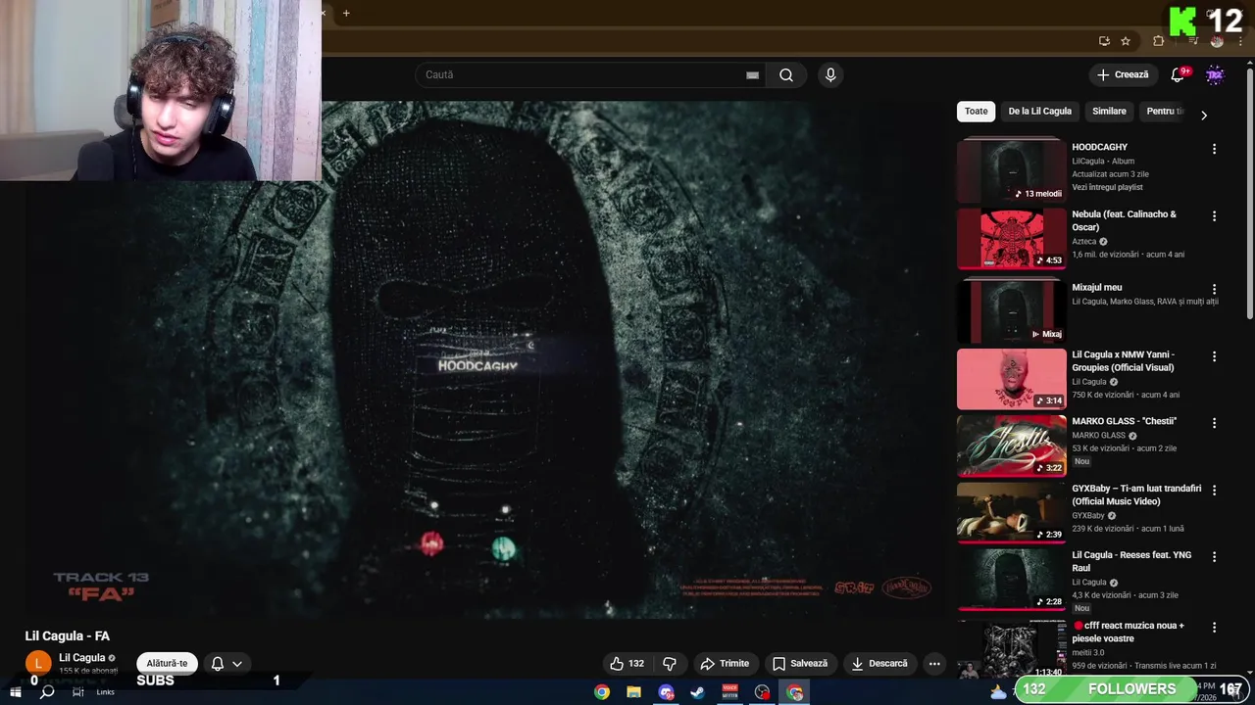
Task: Like the video (132 likes)
Action: [626, 664]
